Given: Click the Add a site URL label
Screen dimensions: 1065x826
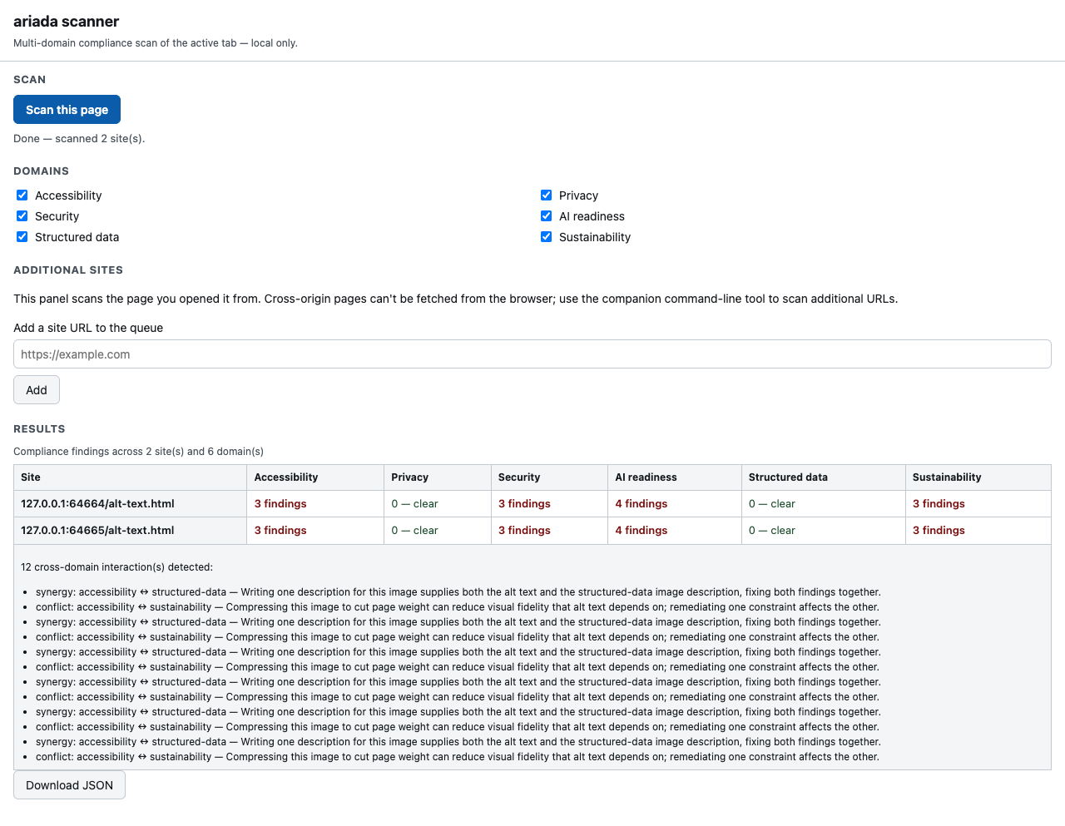Looking at the screenshot, I should point(88,328).
